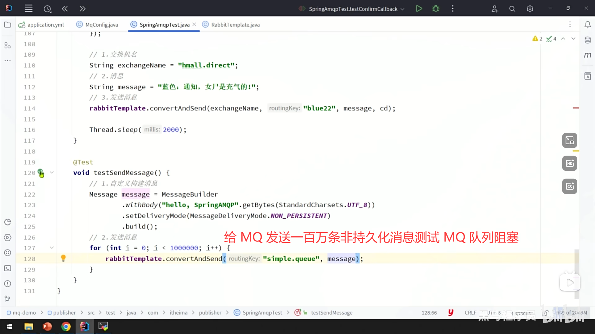This screenshot has width=595, height=334.
Task: Click the Debug bug icon
Action: click(x=436, y=9)
